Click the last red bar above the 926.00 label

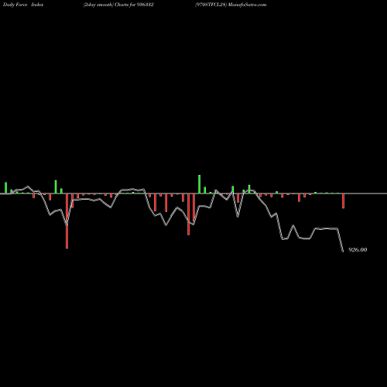coord(343,200)
